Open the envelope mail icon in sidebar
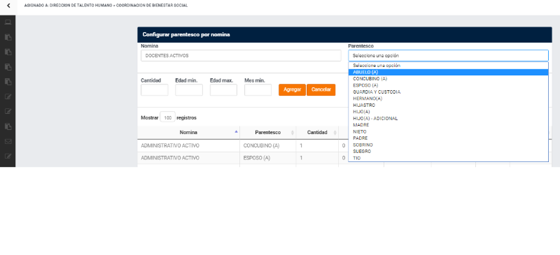 pyautogui.click(x=8, y=141)
